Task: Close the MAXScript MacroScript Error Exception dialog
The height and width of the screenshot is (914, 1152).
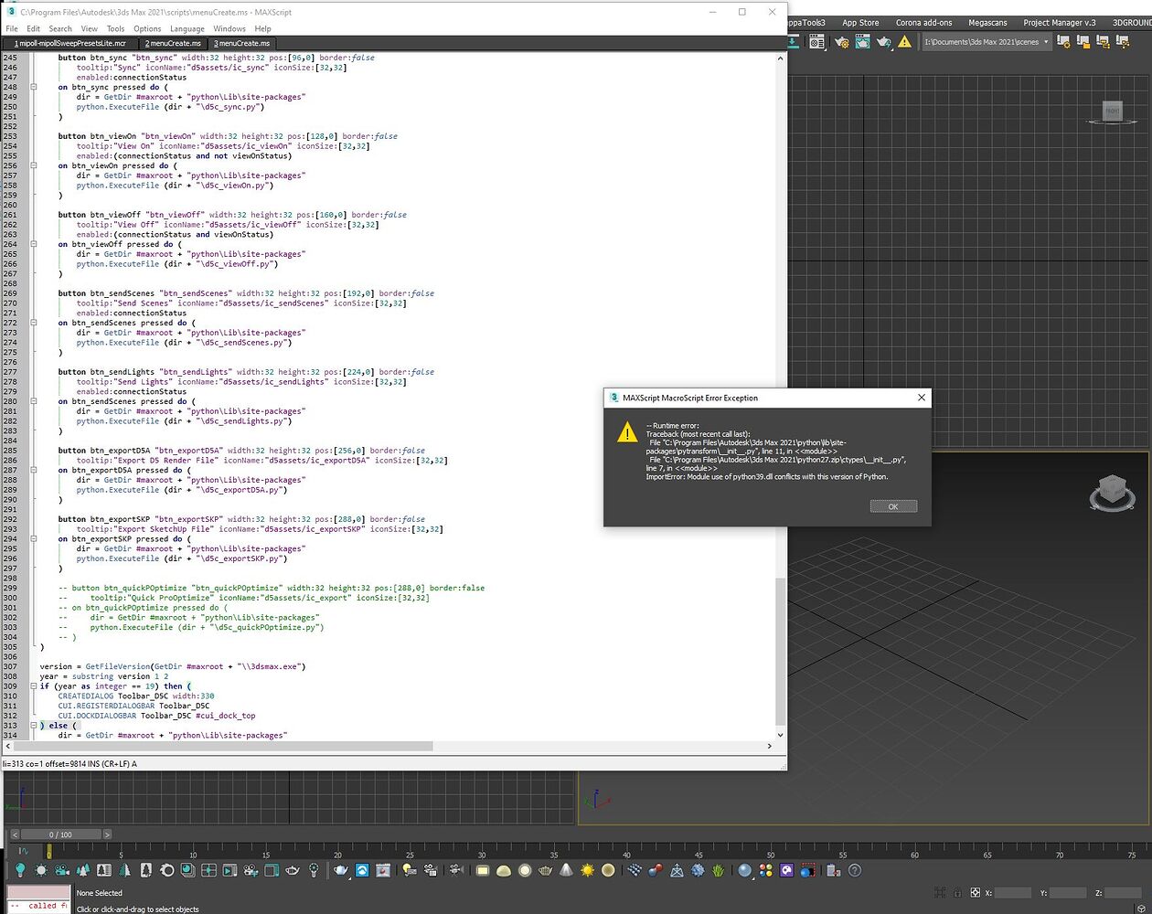Action: tap(922, 398)
